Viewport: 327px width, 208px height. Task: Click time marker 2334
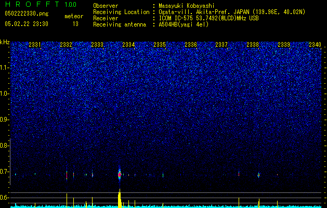tap(128, 45)
